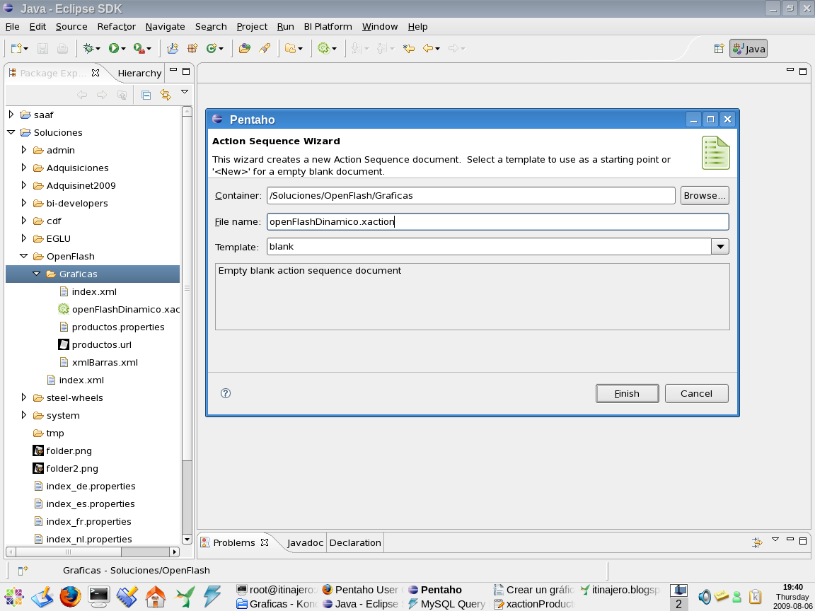This screenshot has width=815, height=611.
Task: Expand the steel-wheels folder
Action: (x=24, y=397)
